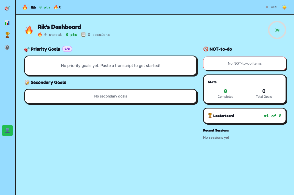
Task: Click the large fire icon beside dashboard title
Action: point(29,30)
